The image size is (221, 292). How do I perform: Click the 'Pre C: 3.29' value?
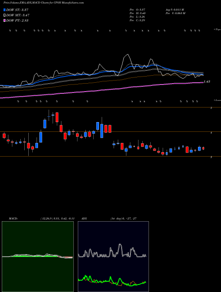point(137,20)
